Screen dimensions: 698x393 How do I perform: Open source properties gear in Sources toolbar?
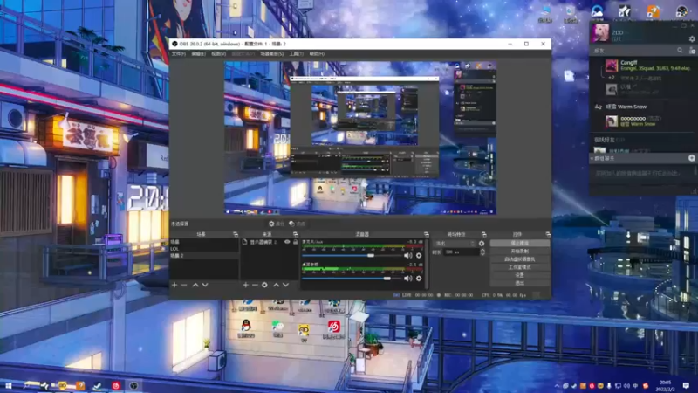tap(265, 285)
